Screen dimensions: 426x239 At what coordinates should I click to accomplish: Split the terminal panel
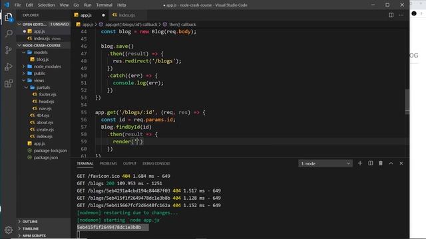click(370, 163)
